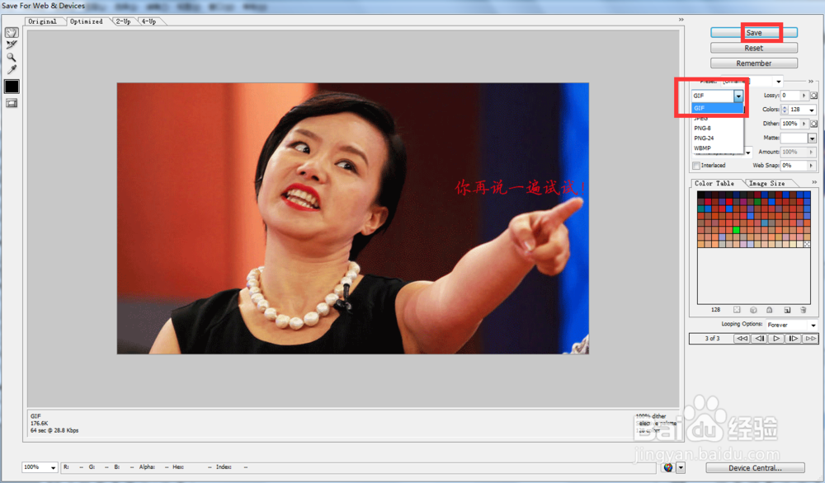825x483 pixels.
Task: Jump to first animation frame
Action: coord(742,339)
